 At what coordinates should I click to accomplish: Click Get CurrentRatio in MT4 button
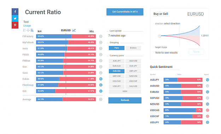(125, 12)
